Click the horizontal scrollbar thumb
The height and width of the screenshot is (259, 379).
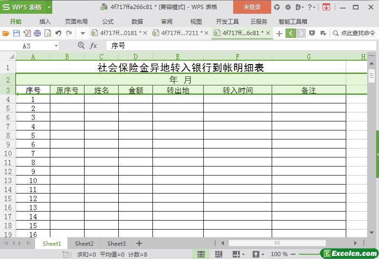click(277, 243)
